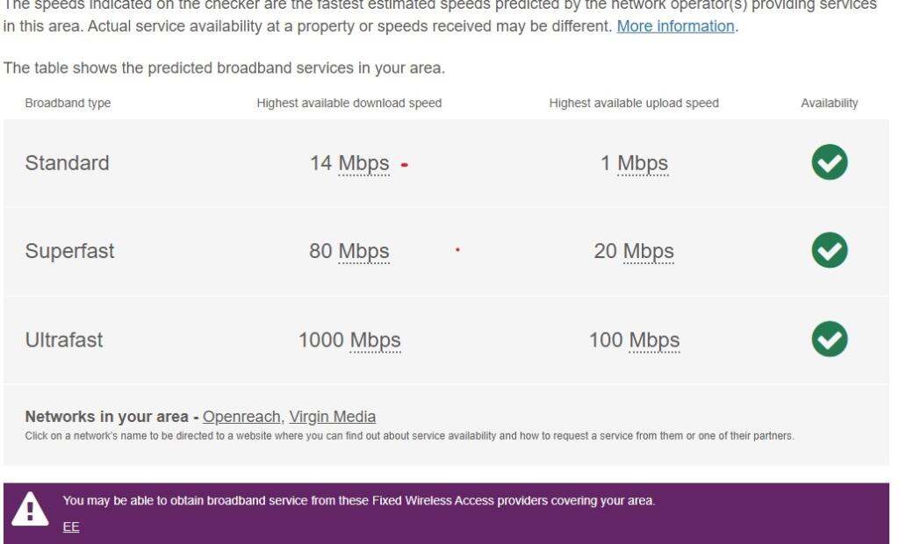Click the Superfast broadband type label
The image size is (899, 544).
pos(69,251)
